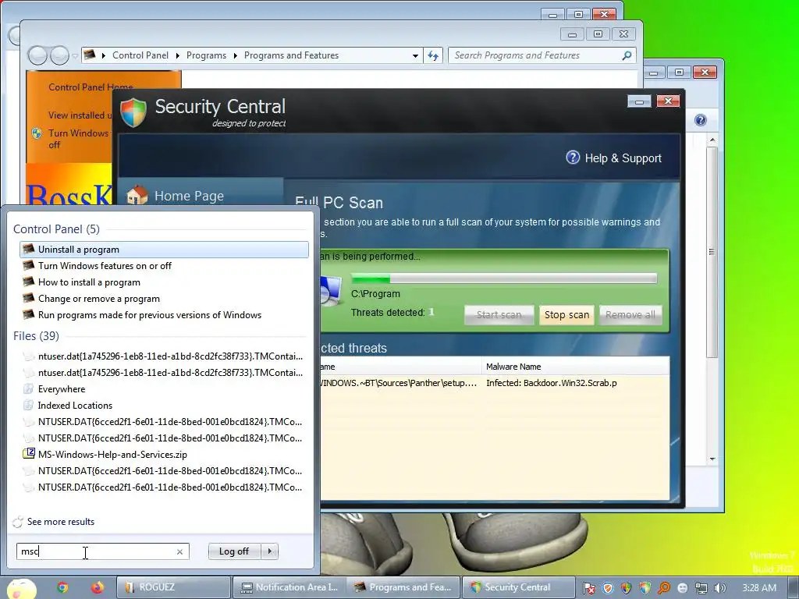Close the Security Central window
Image resolution: width=799 pixels, height=599 pixels.
(x=668, y=101)
